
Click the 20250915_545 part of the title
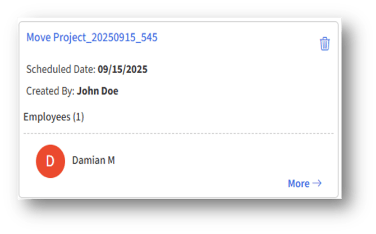click(x=125, y=38)
